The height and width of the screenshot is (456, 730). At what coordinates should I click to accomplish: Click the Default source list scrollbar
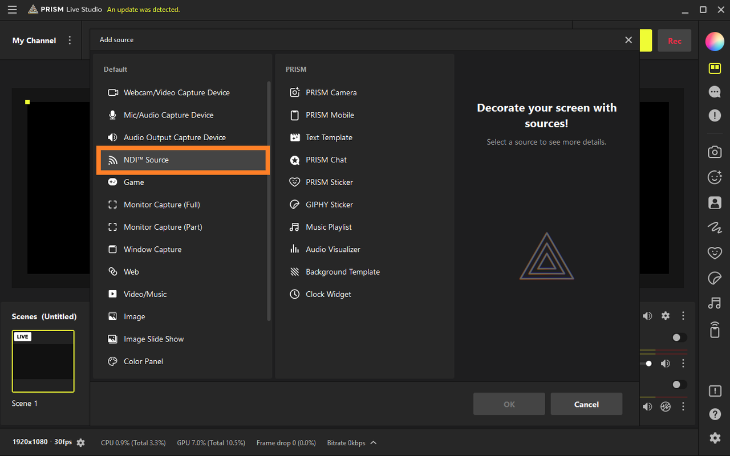point(269,201)
